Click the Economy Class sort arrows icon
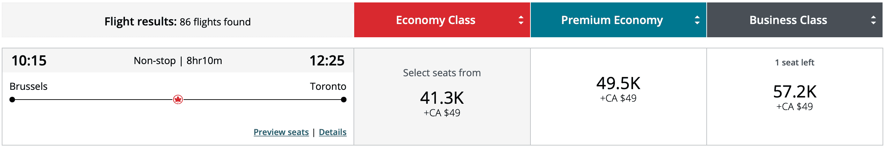885x149 pixels. pos(521,20)
